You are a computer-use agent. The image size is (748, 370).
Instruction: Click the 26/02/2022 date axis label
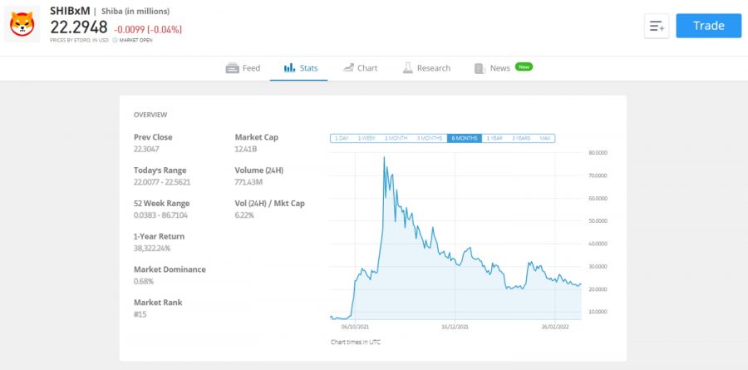pos(555,328)
